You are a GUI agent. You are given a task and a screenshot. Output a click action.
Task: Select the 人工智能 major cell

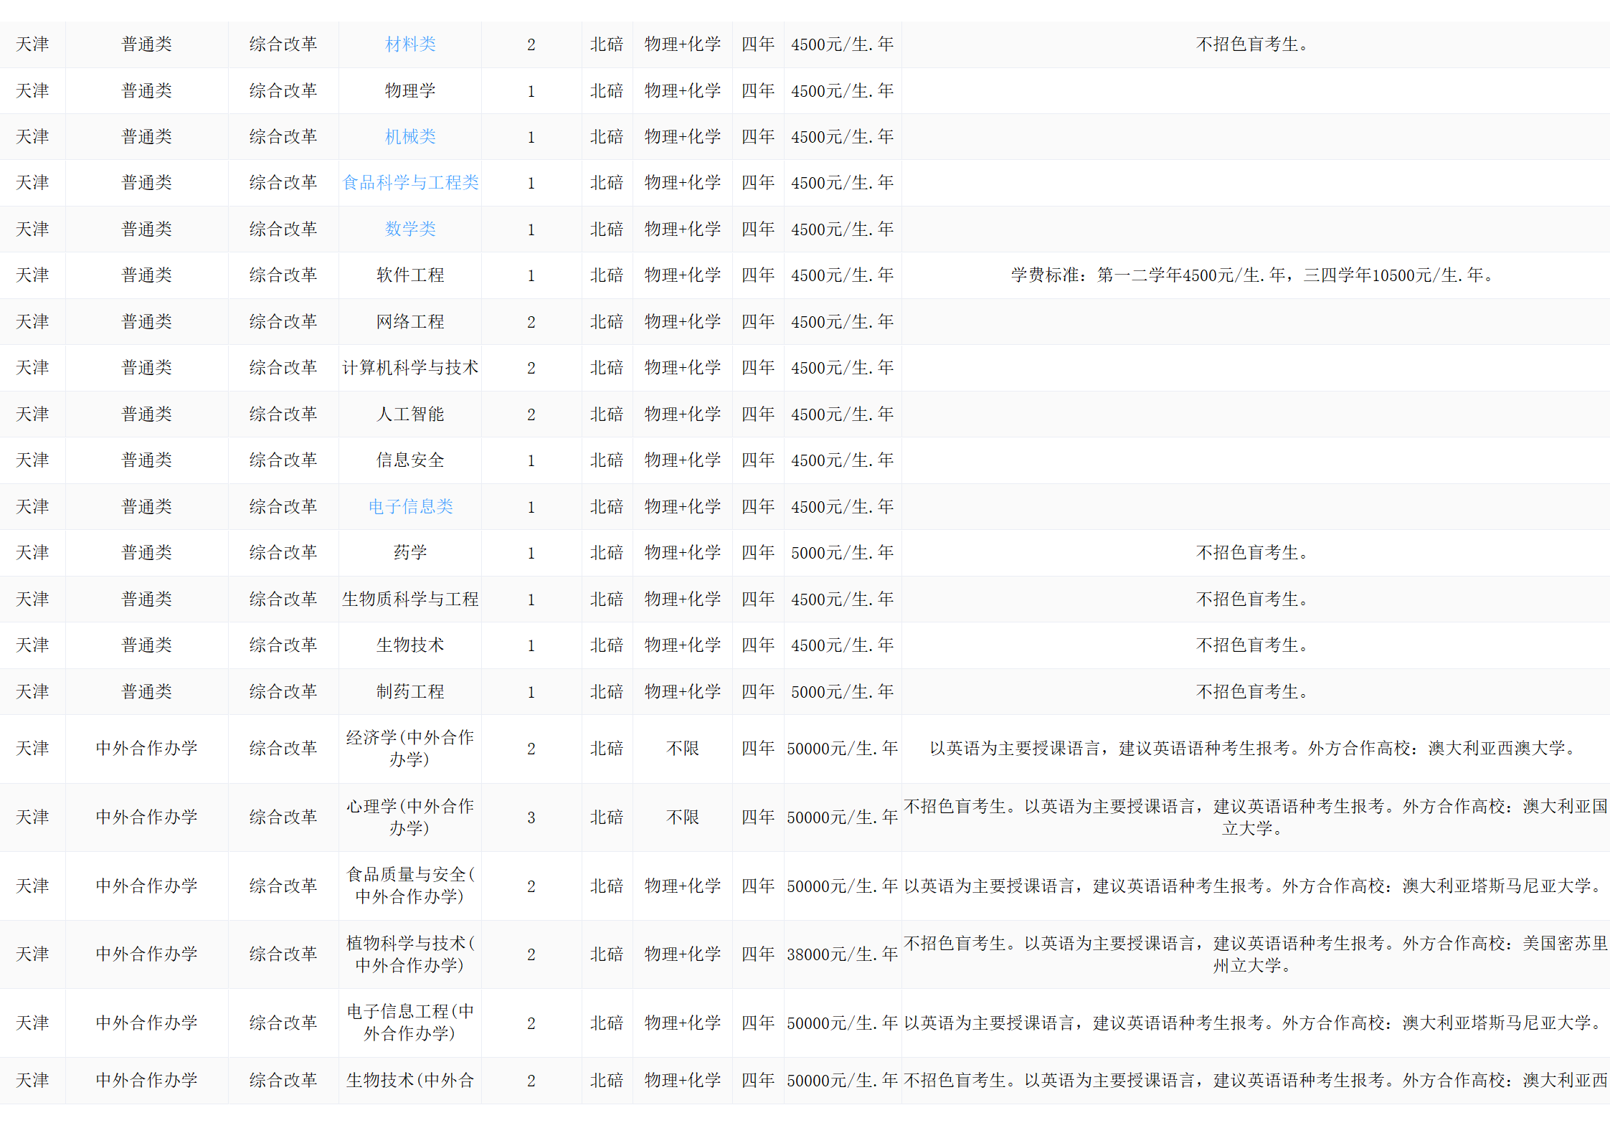[x=410, y=414]
